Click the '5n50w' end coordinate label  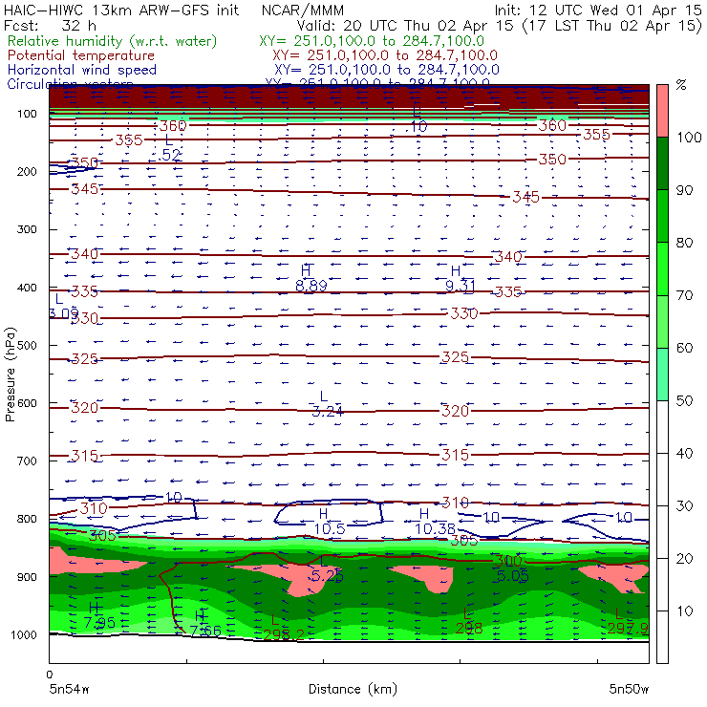[629, 689]
